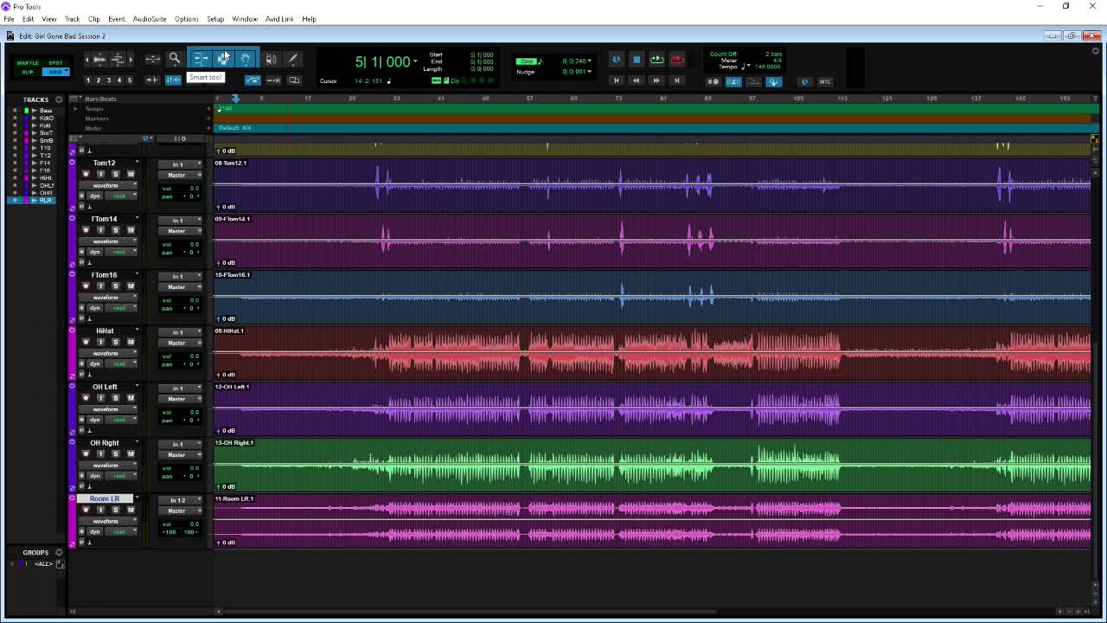Viewport: 1107px width, 623px height.
Task: Click the Stop transport button
Action: tap(637, 59)
